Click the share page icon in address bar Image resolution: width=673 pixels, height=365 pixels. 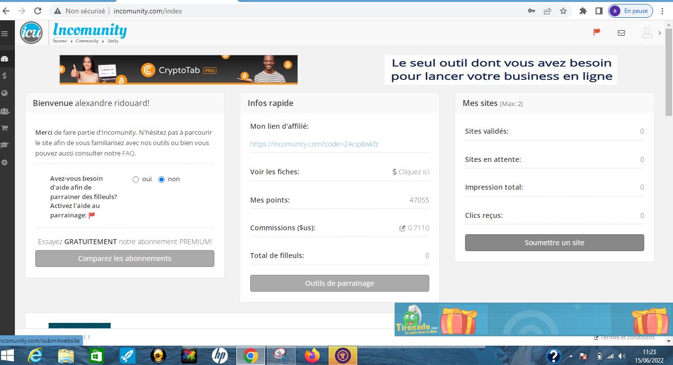pos(547,10)
